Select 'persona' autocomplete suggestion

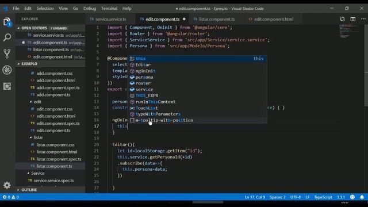pos(198,77)
